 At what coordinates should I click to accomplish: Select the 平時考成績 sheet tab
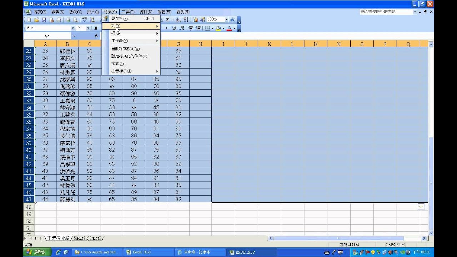(58, 238)
